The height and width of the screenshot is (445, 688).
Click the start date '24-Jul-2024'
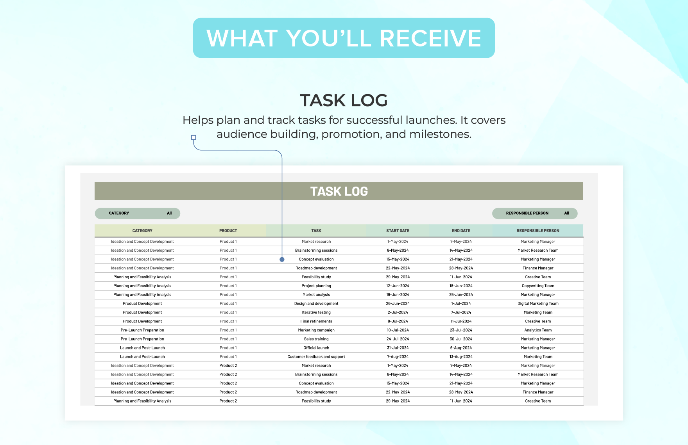point(398,339)
